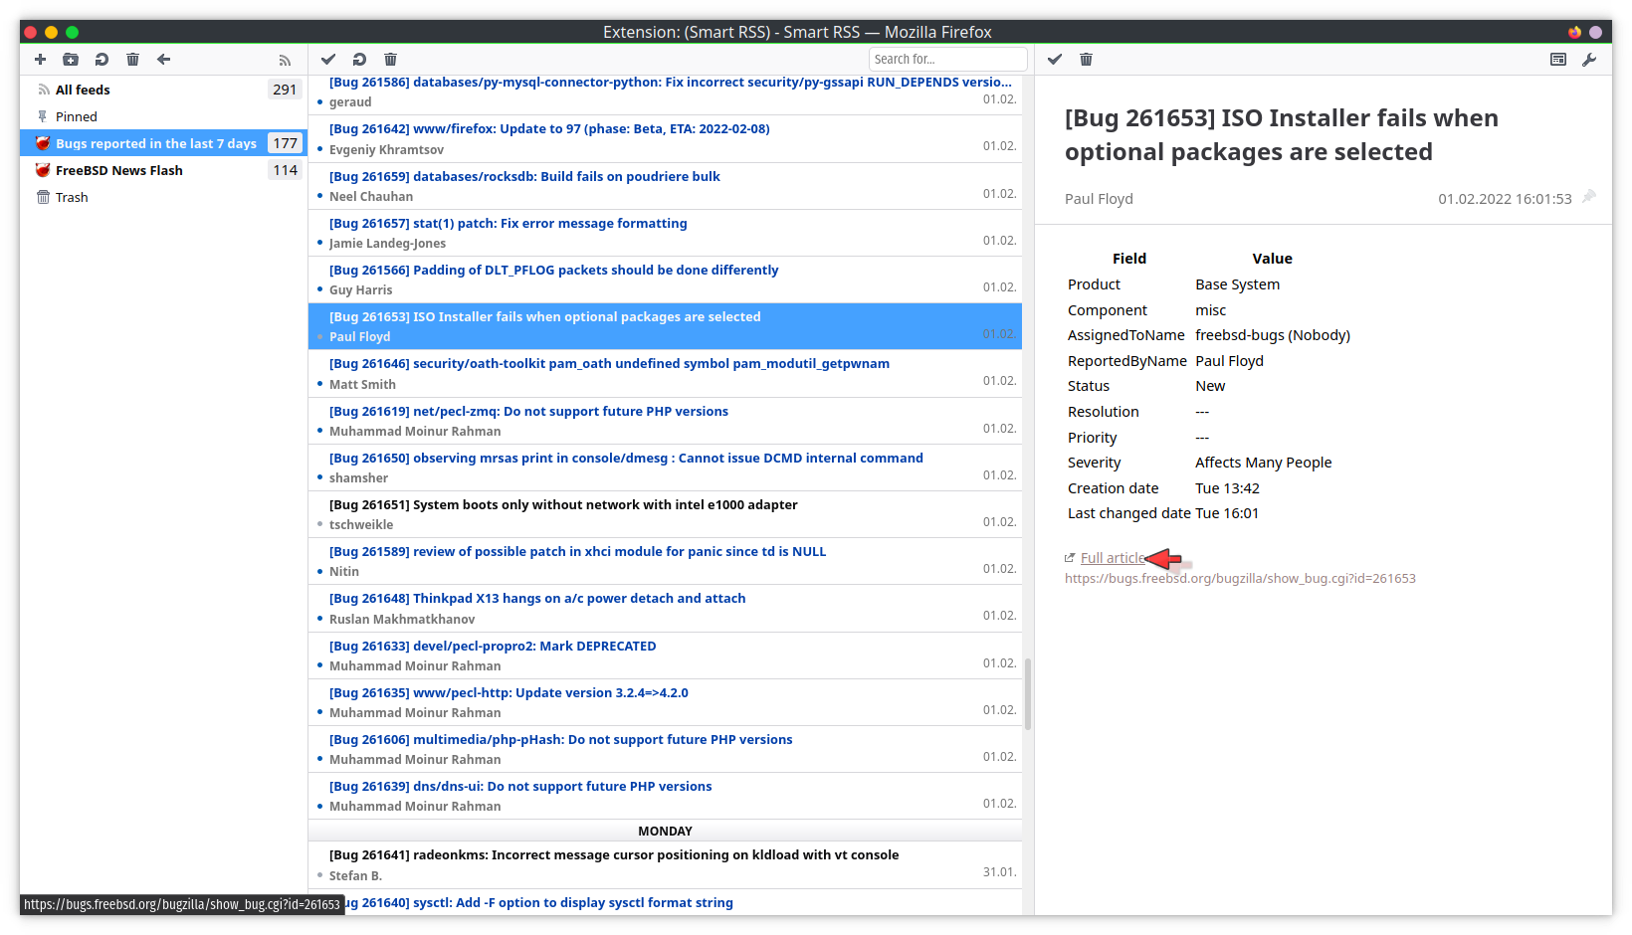Delete the open article with the article view trash icon
The image size is (1632, 935).
pos(1086,60)
